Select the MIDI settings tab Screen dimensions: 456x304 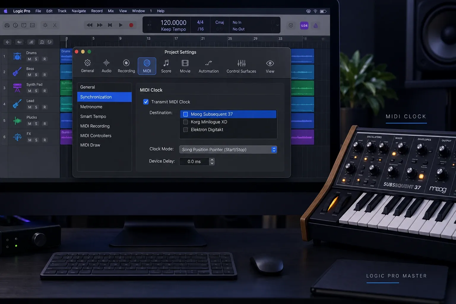tap(147, 66)
